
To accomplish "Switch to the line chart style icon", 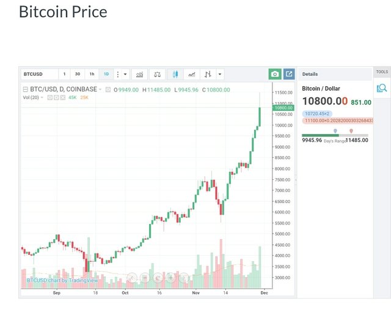I will (x=192, y=74).
